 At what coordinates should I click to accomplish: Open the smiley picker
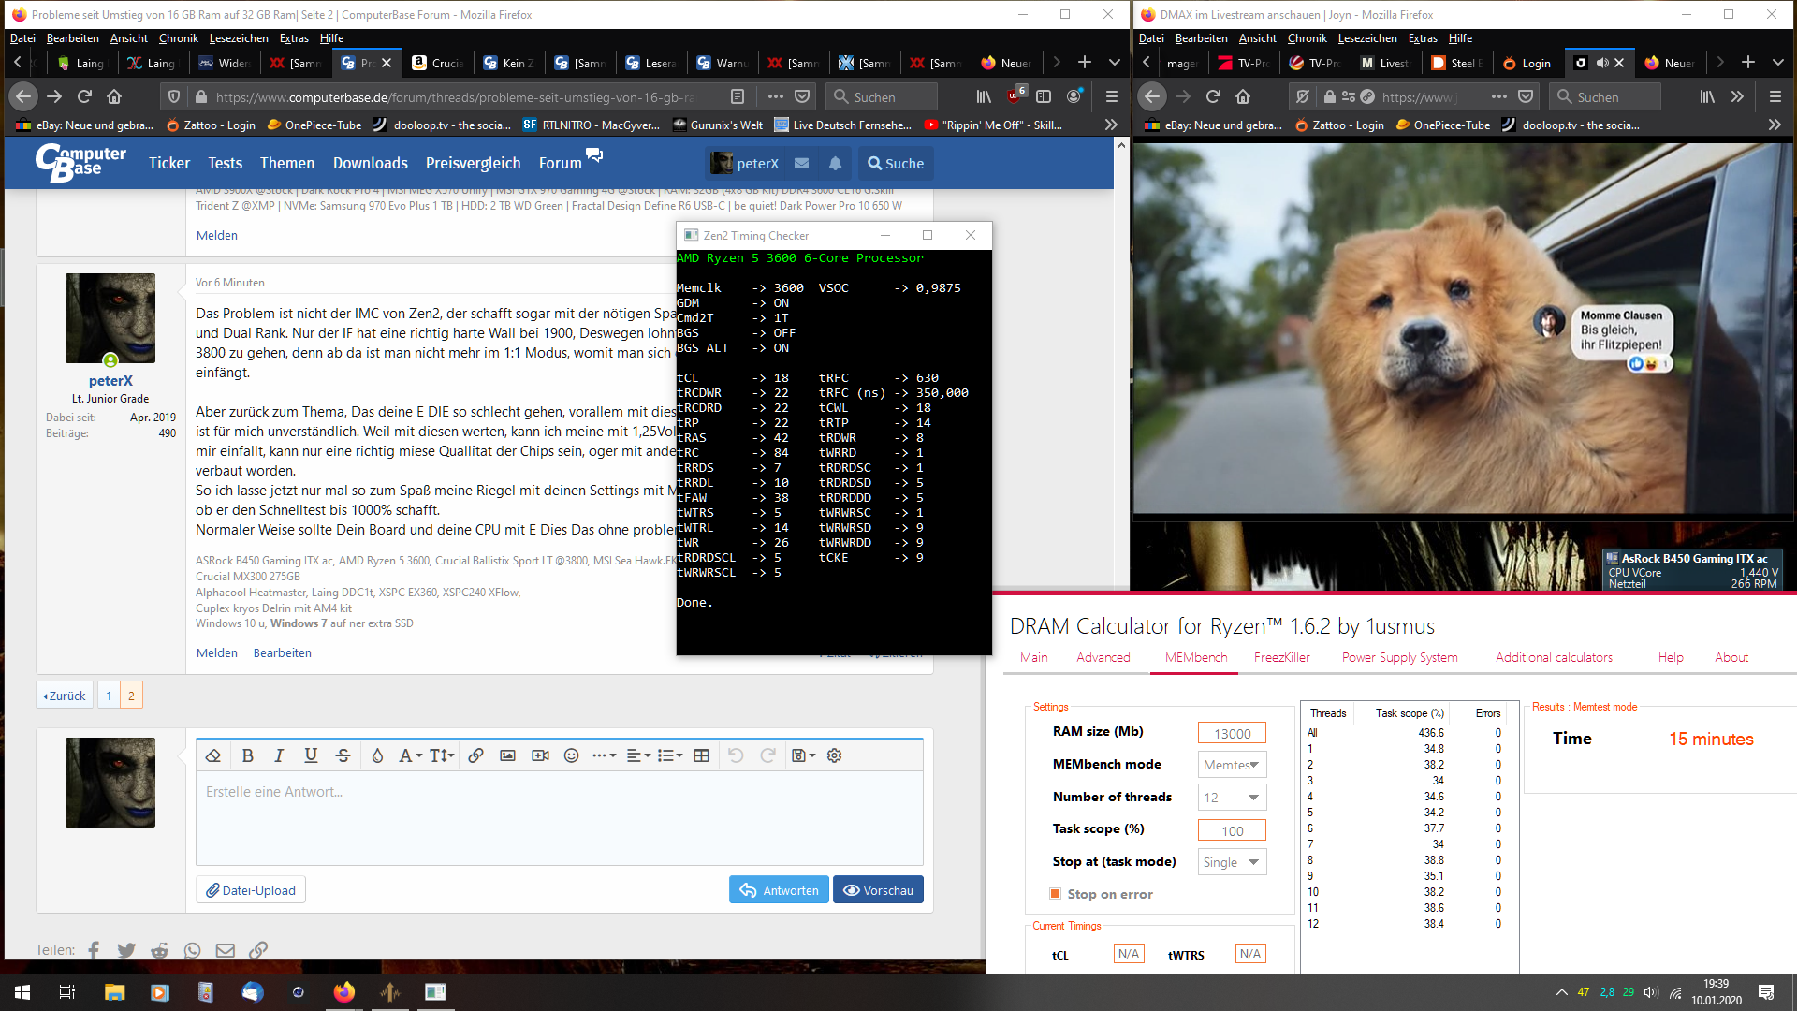tap(571, 755)
